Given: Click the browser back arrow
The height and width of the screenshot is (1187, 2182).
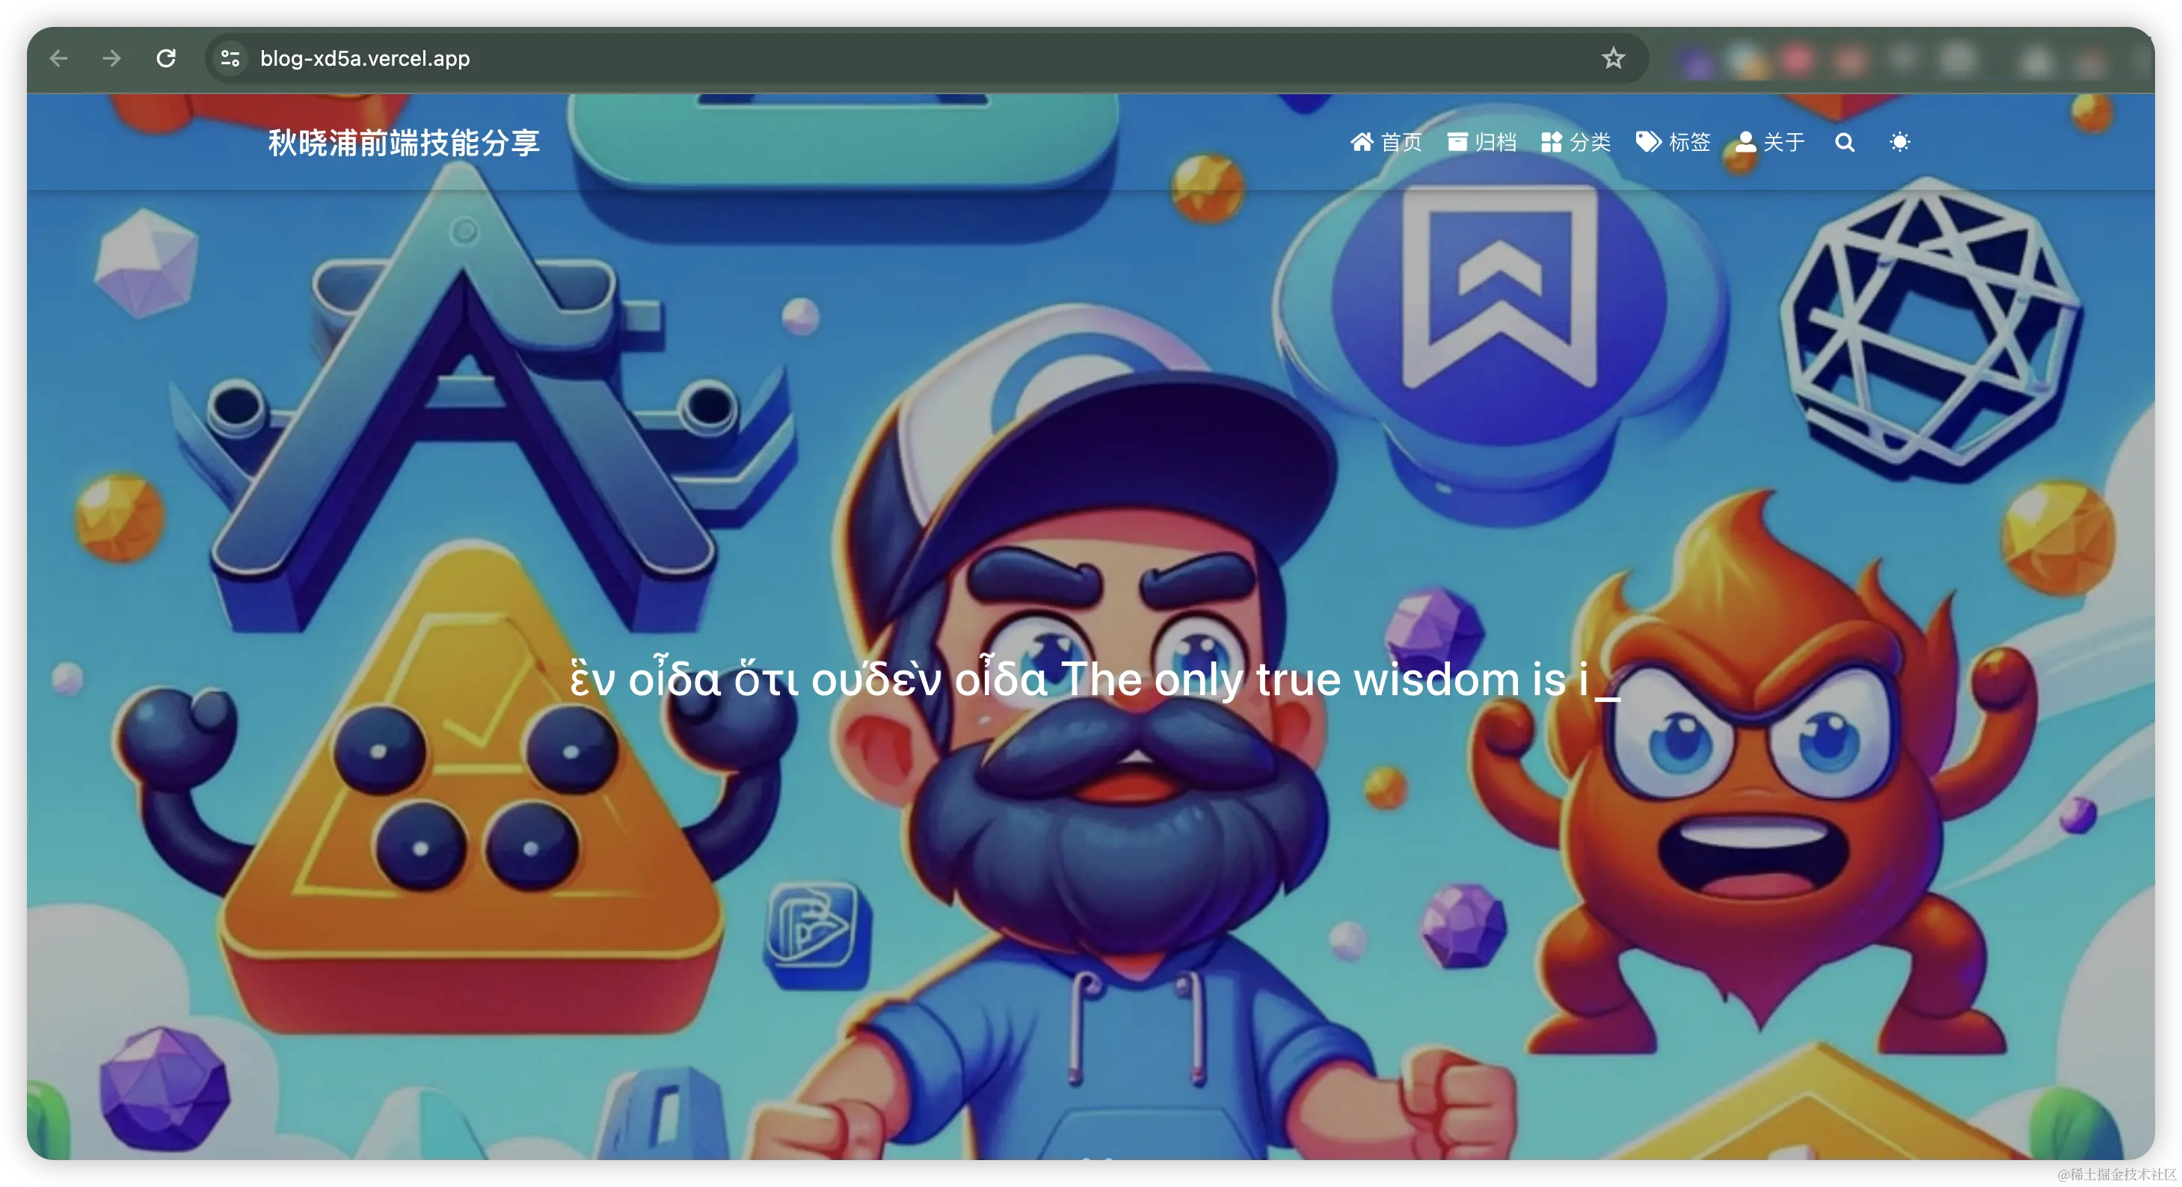Looking at the screenshot, I should (x=58, y=58).
